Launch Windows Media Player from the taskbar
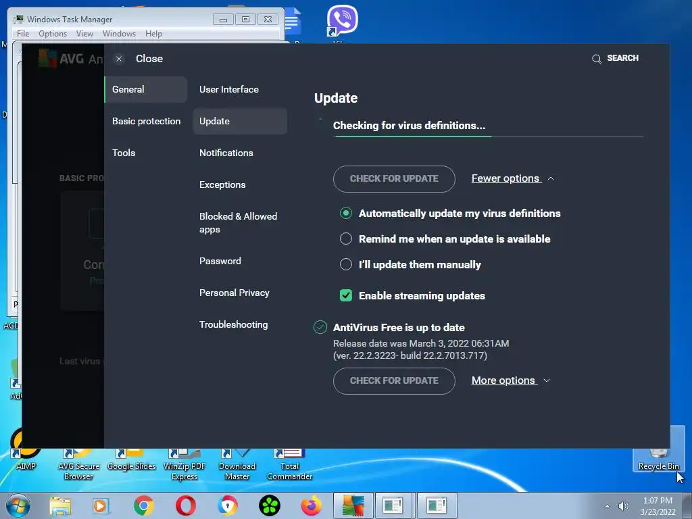The width and height of the screenshot is (692, 519). click(x=101, y=505)
